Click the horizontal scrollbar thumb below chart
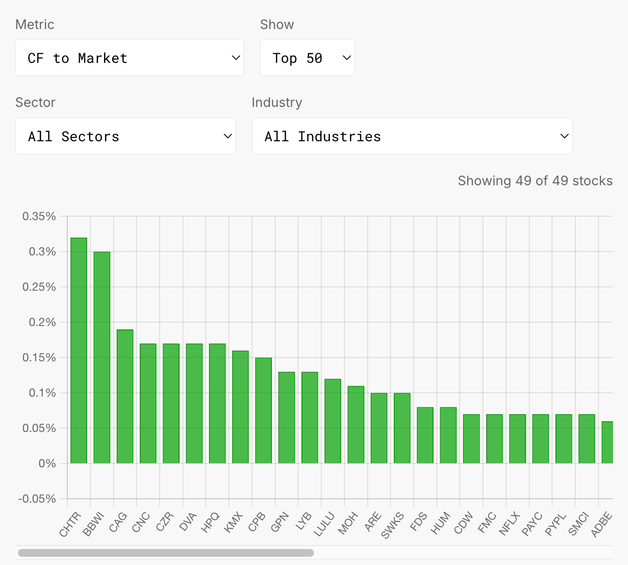628x565 pixels. (x=165, y=552)
